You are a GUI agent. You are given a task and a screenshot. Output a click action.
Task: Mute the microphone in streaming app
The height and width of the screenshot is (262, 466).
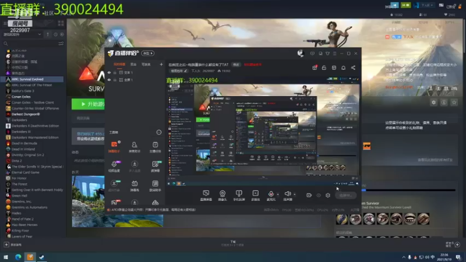[x=271, y=195]
